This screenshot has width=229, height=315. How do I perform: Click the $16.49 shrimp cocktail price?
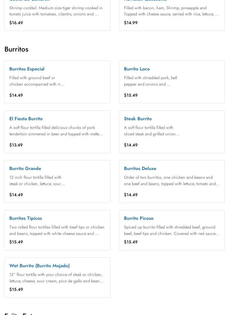[x=16, y=23]
